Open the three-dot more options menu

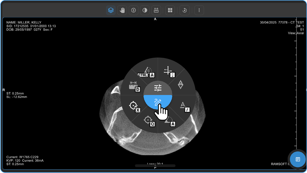[199, 10]
